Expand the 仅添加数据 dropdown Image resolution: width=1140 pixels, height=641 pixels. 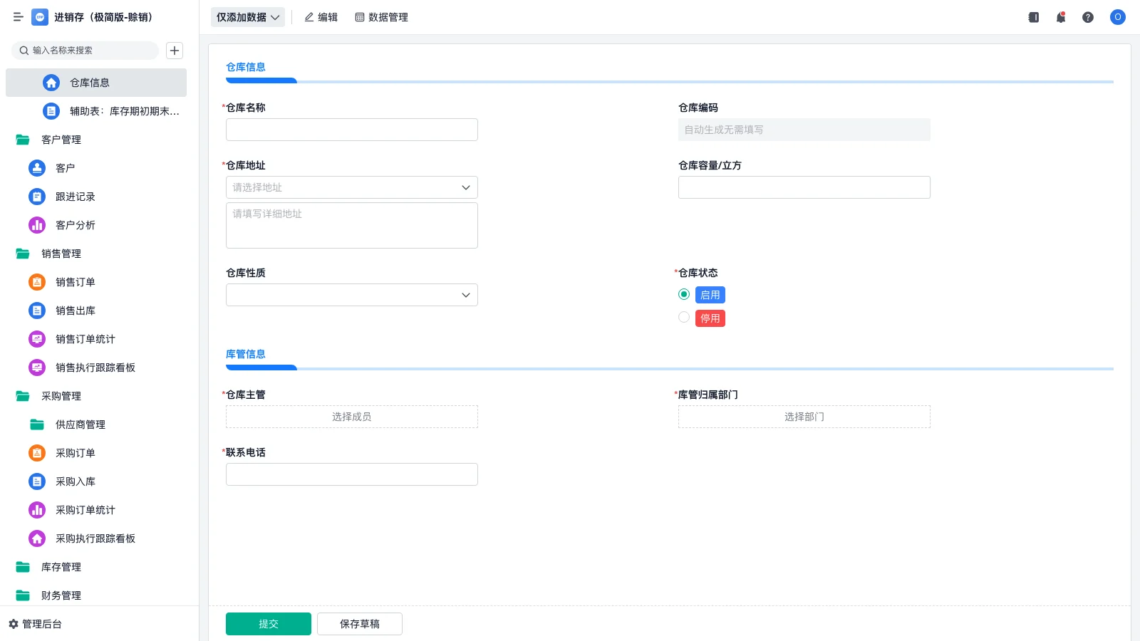pyautogui.click(x=247, y=16)
